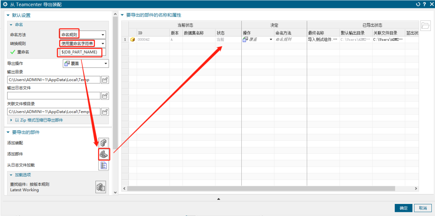The height and width of the screenshot is (216, 435).
Task: Click the 命名规则 cell in row 1
Action: (x=290, y=40)
